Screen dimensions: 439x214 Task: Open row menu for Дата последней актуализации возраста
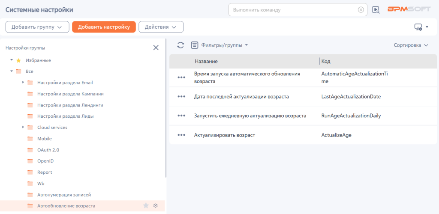pyautogui.click(x=181, y=96)
